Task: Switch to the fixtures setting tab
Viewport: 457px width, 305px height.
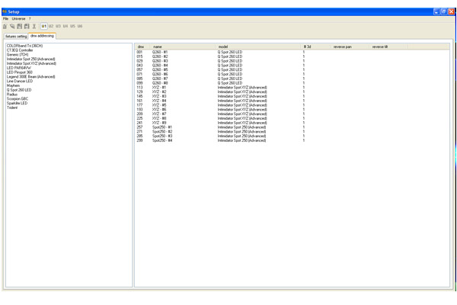Action: tap(16, 36)
